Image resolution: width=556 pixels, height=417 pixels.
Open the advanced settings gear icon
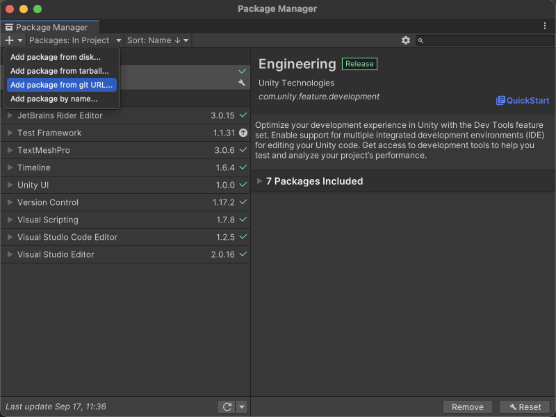coord(406,40)
